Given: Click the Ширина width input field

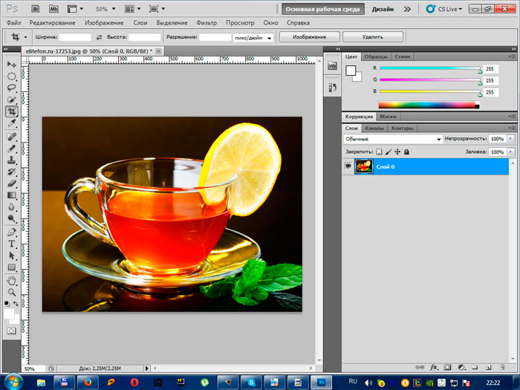Looking at the screenshot, I should point(74,36).
